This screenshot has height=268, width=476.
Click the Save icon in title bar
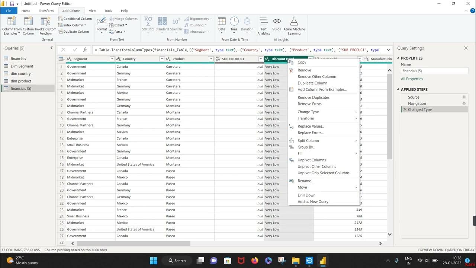[12, 4]
